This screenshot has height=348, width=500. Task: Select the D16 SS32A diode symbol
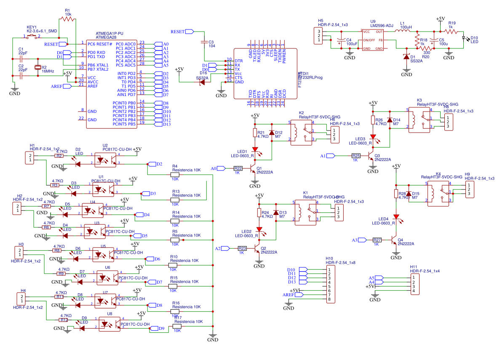(202, 82)
